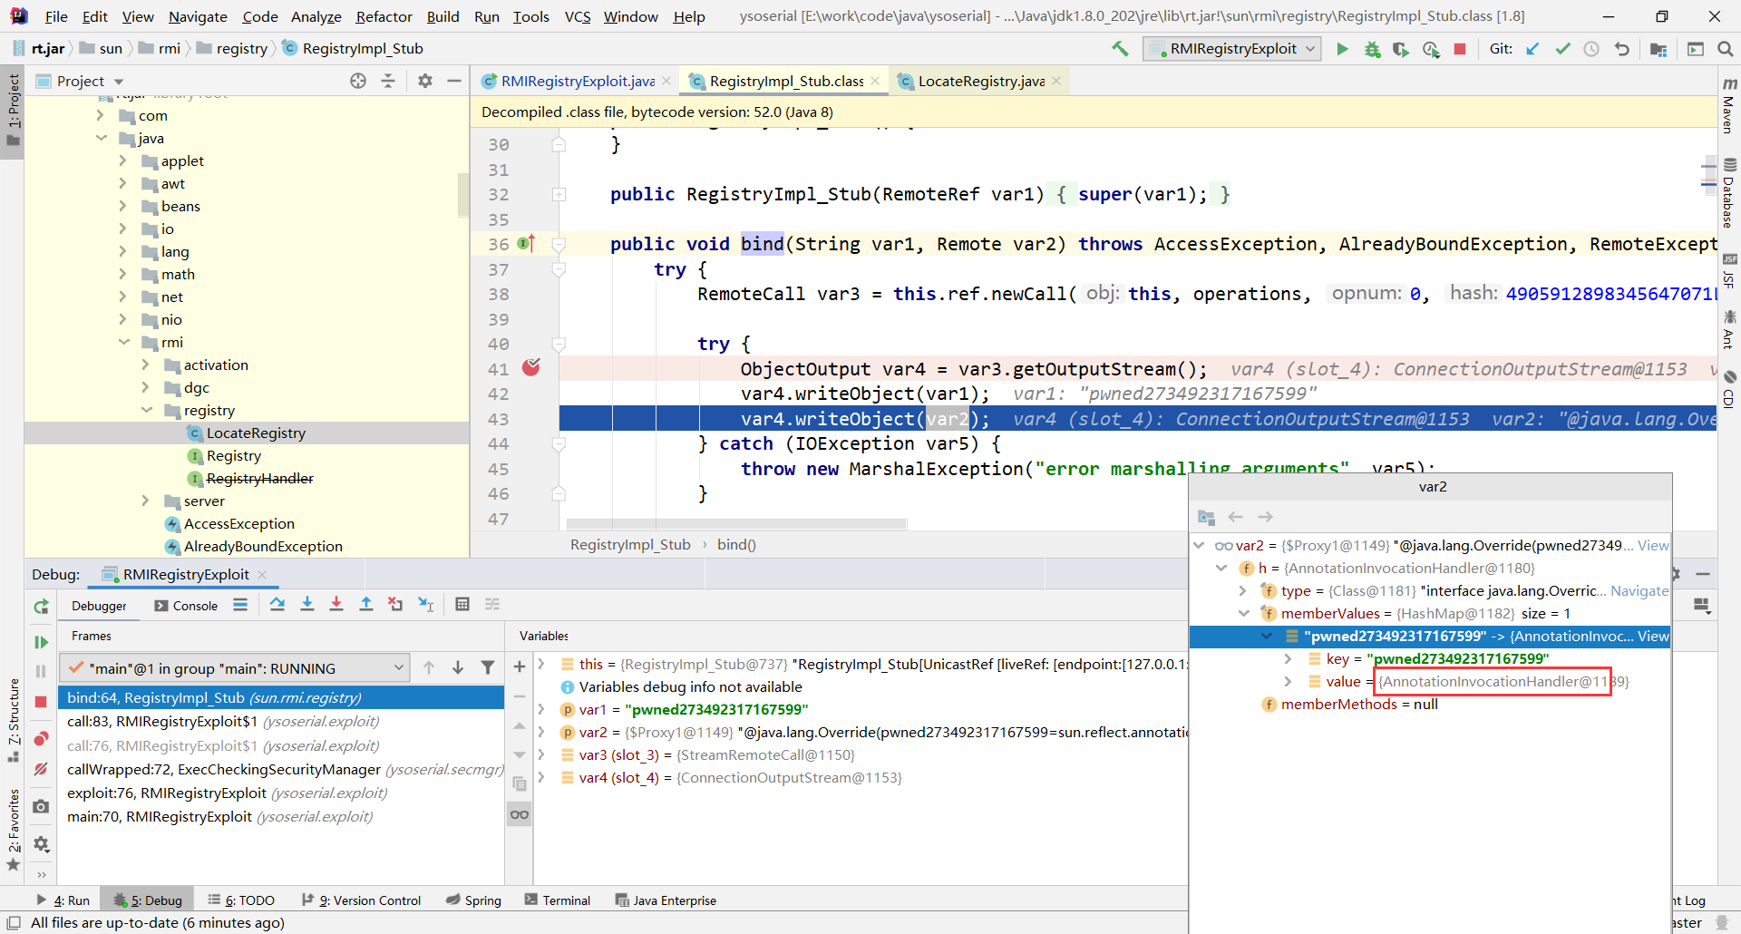The image size is (1741, 934).
Task: Click the Step Over debugger icon
Action: [277, 605]
